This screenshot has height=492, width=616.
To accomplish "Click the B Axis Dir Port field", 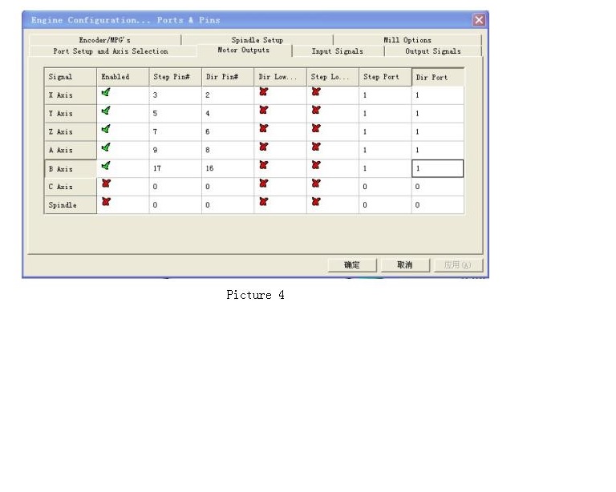I will (x=438, y=168).
